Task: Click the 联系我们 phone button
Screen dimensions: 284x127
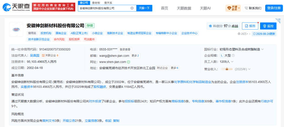Action: pos(253,8)
